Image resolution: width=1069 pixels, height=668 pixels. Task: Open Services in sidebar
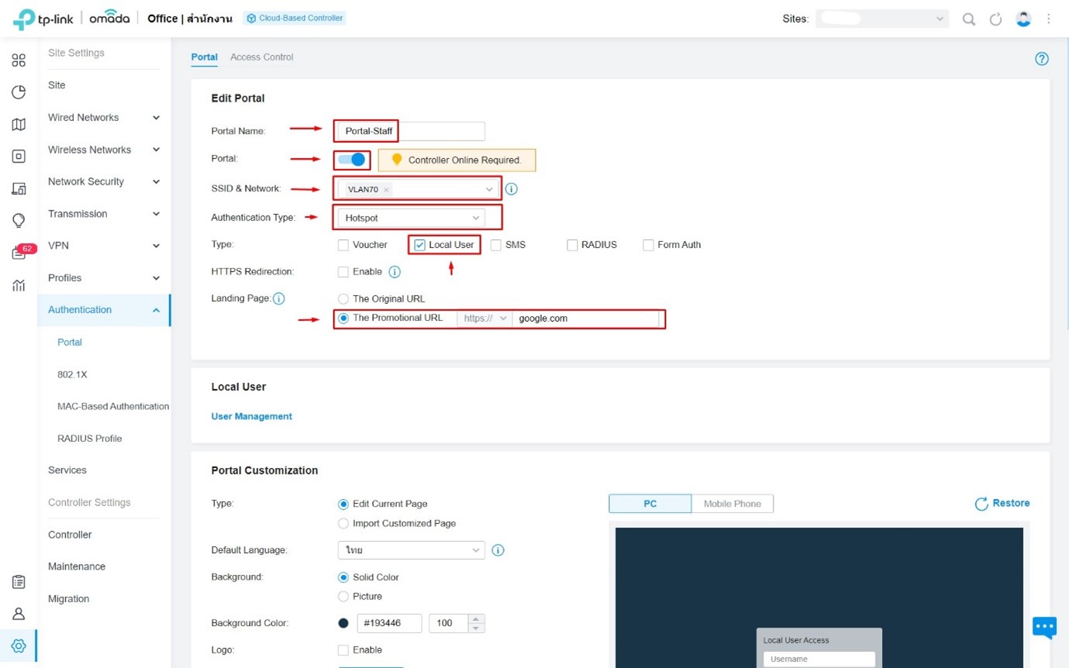coord(67,470)
